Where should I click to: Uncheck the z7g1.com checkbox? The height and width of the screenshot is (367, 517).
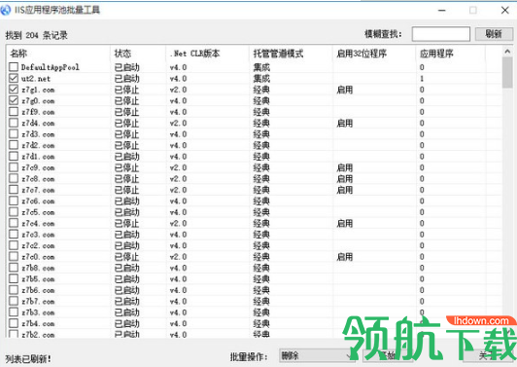click(x=14, y=90)
